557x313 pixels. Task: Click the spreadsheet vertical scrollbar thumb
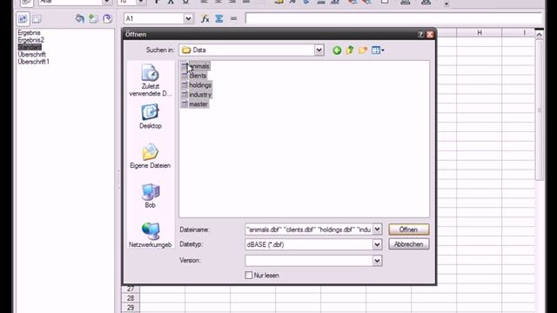point(540,110)
